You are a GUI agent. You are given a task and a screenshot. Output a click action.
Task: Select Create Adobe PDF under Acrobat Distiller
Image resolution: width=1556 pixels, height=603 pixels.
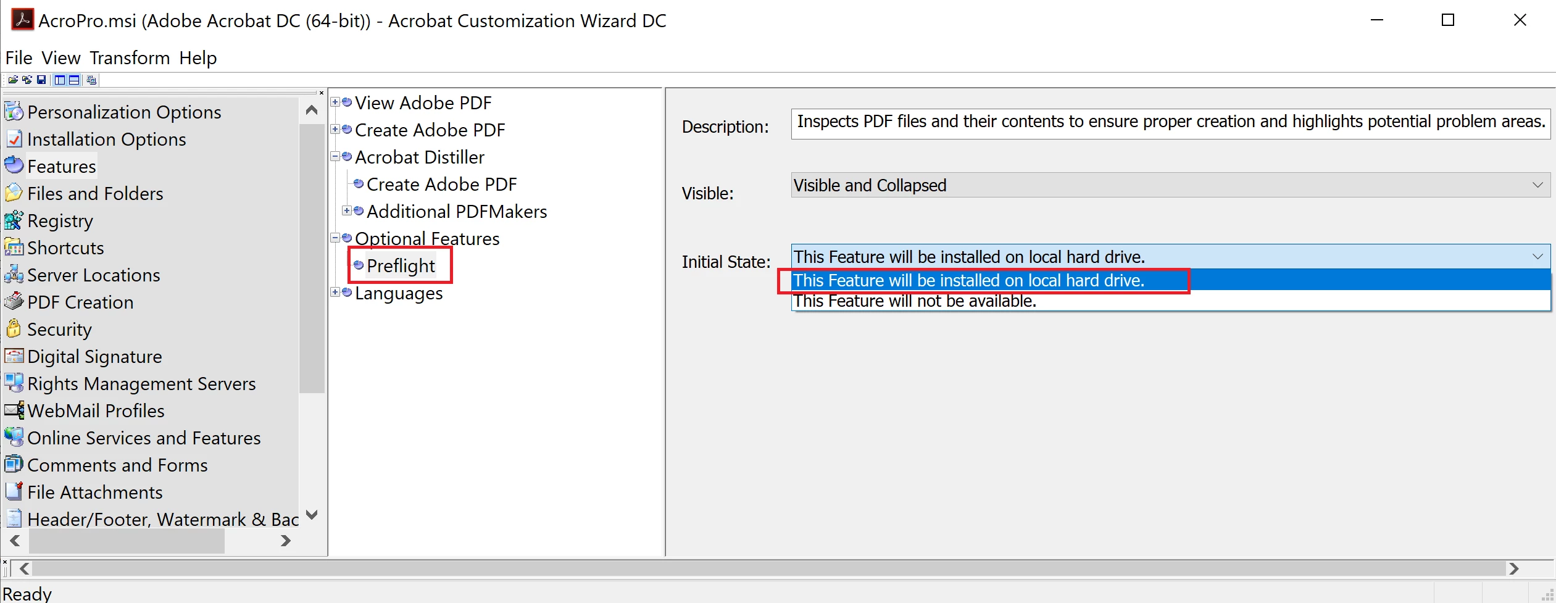coord(441,184)
